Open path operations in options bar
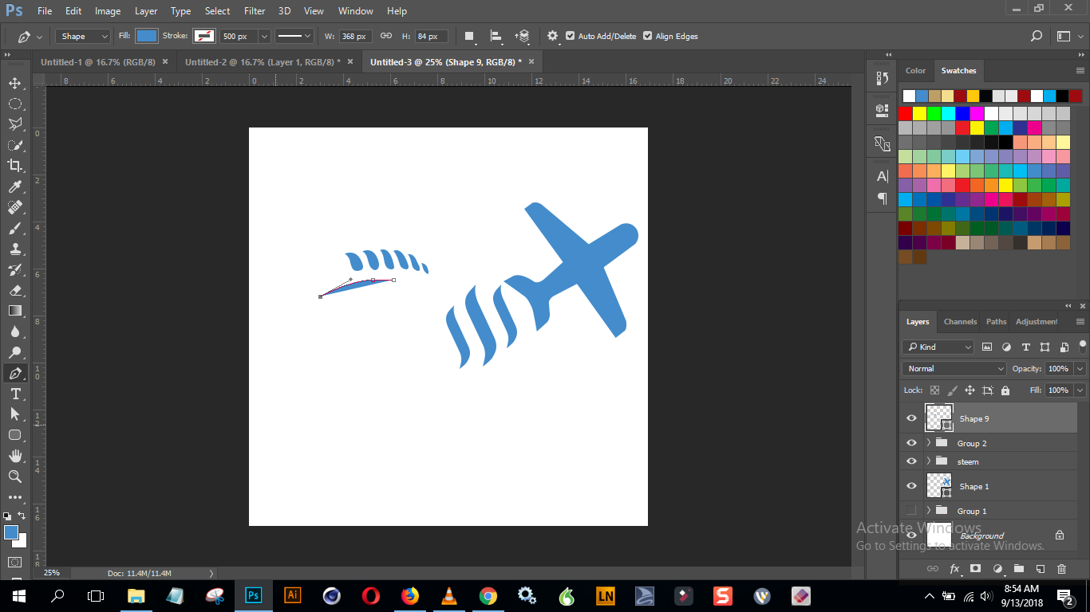1090x612 pixels. pyautogui.click(x=469, y=36)
